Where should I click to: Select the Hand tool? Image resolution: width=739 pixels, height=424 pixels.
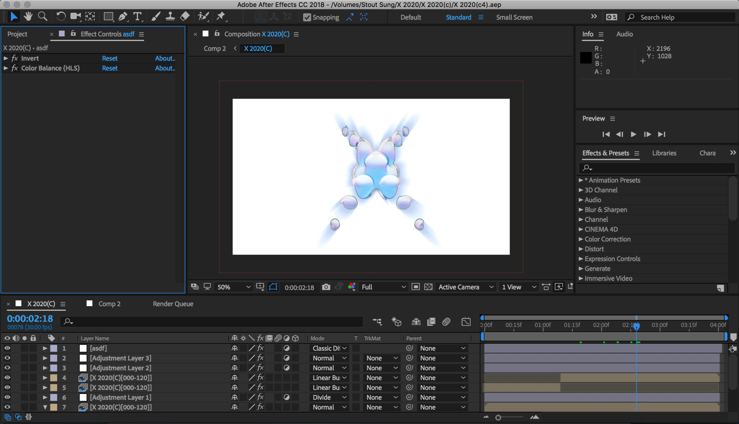point(28,17)
